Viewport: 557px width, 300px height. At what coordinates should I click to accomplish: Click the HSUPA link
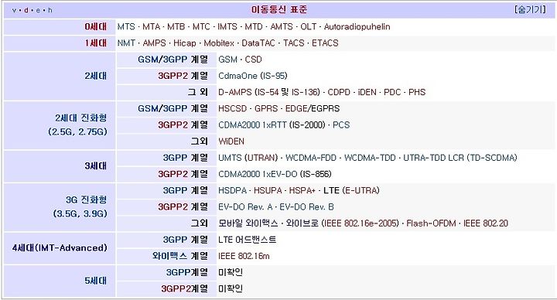pos(268,190)
